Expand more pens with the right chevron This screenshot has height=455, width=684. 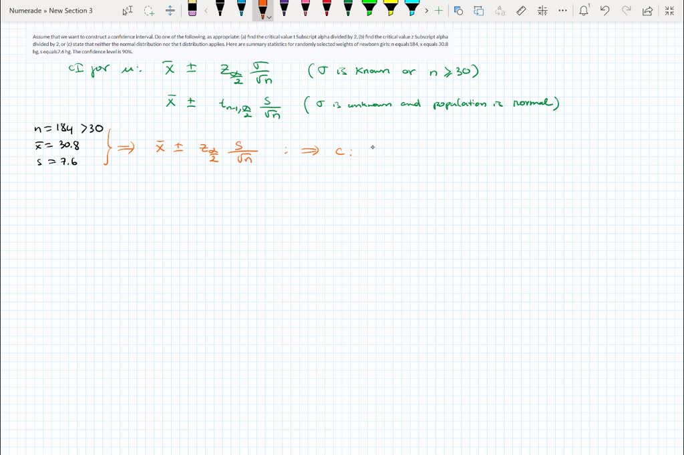point(425,10)
